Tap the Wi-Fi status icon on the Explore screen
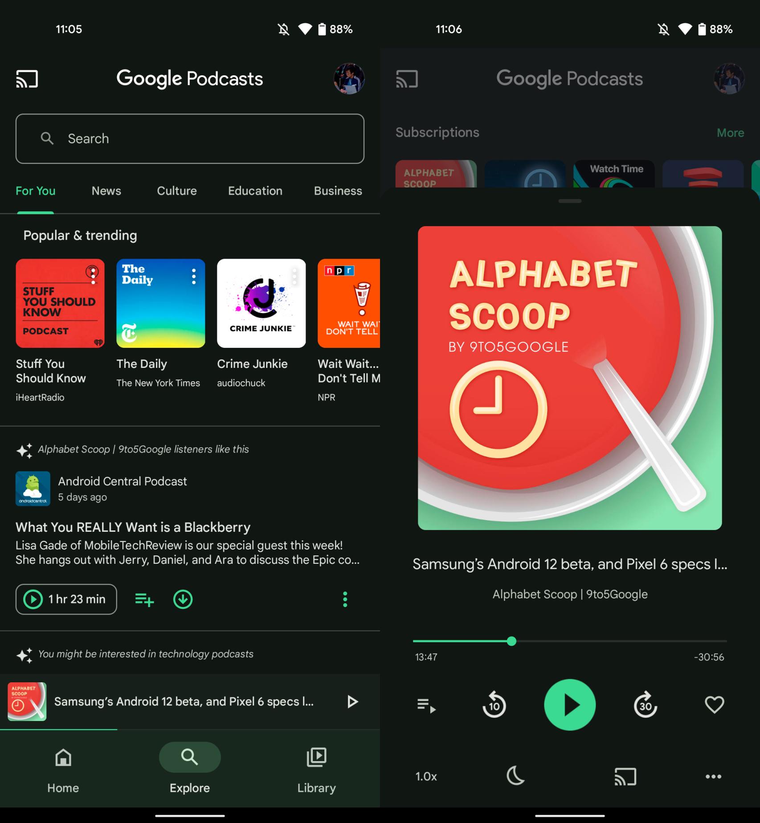 (x=305, y=29)
